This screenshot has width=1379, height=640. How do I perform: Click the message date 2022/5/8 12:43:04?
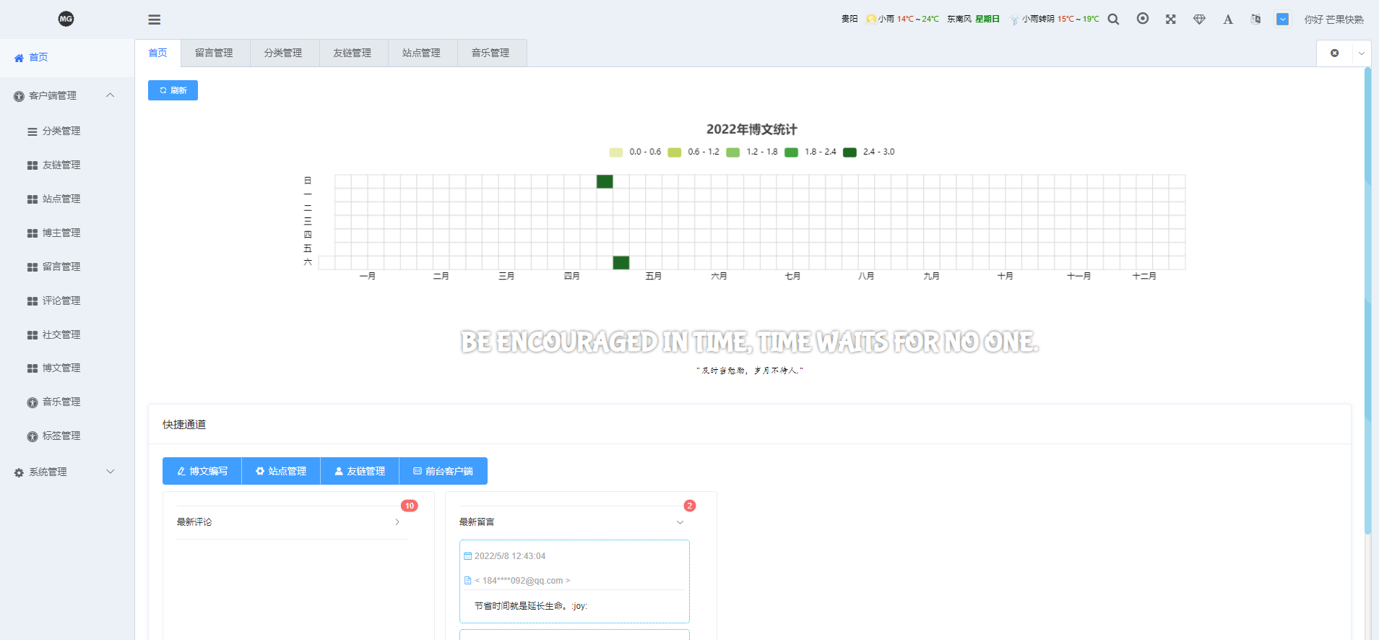pos(510,556)
